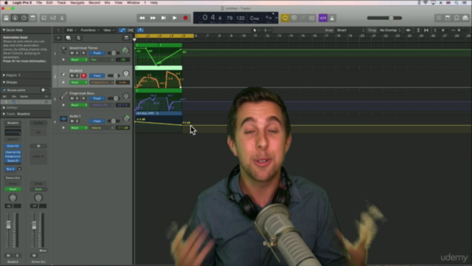Open the Loop Browser button

tap(457, 18)
